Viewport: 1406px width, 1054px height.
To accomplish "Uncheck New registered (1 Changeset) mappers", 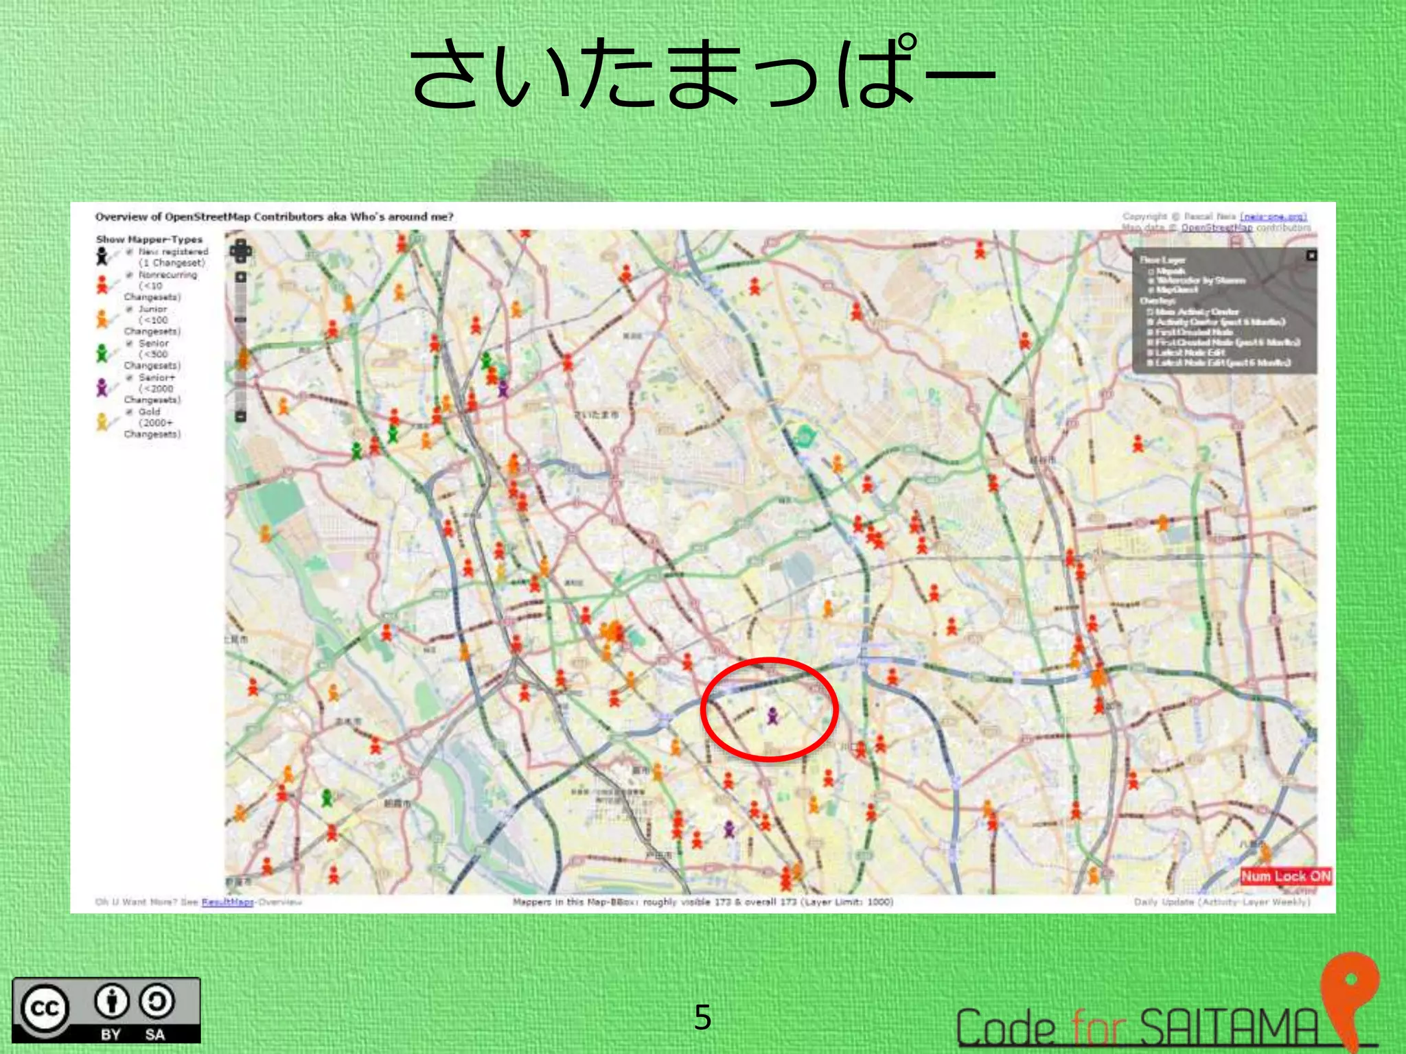I will (130, 252).
